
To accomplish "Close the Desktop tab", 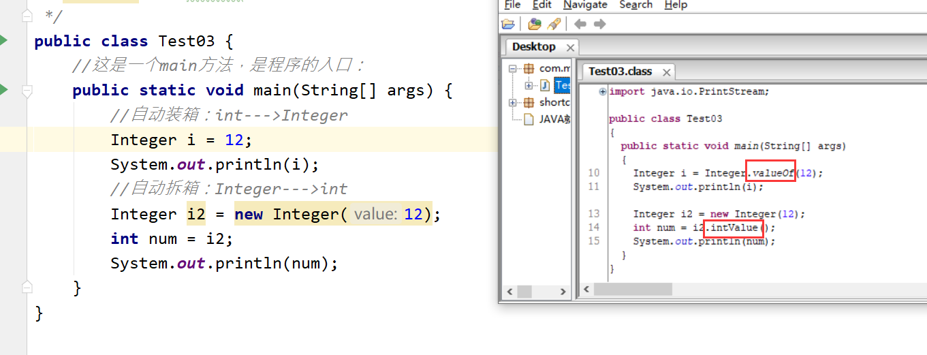I will click(x=570, y=48).
